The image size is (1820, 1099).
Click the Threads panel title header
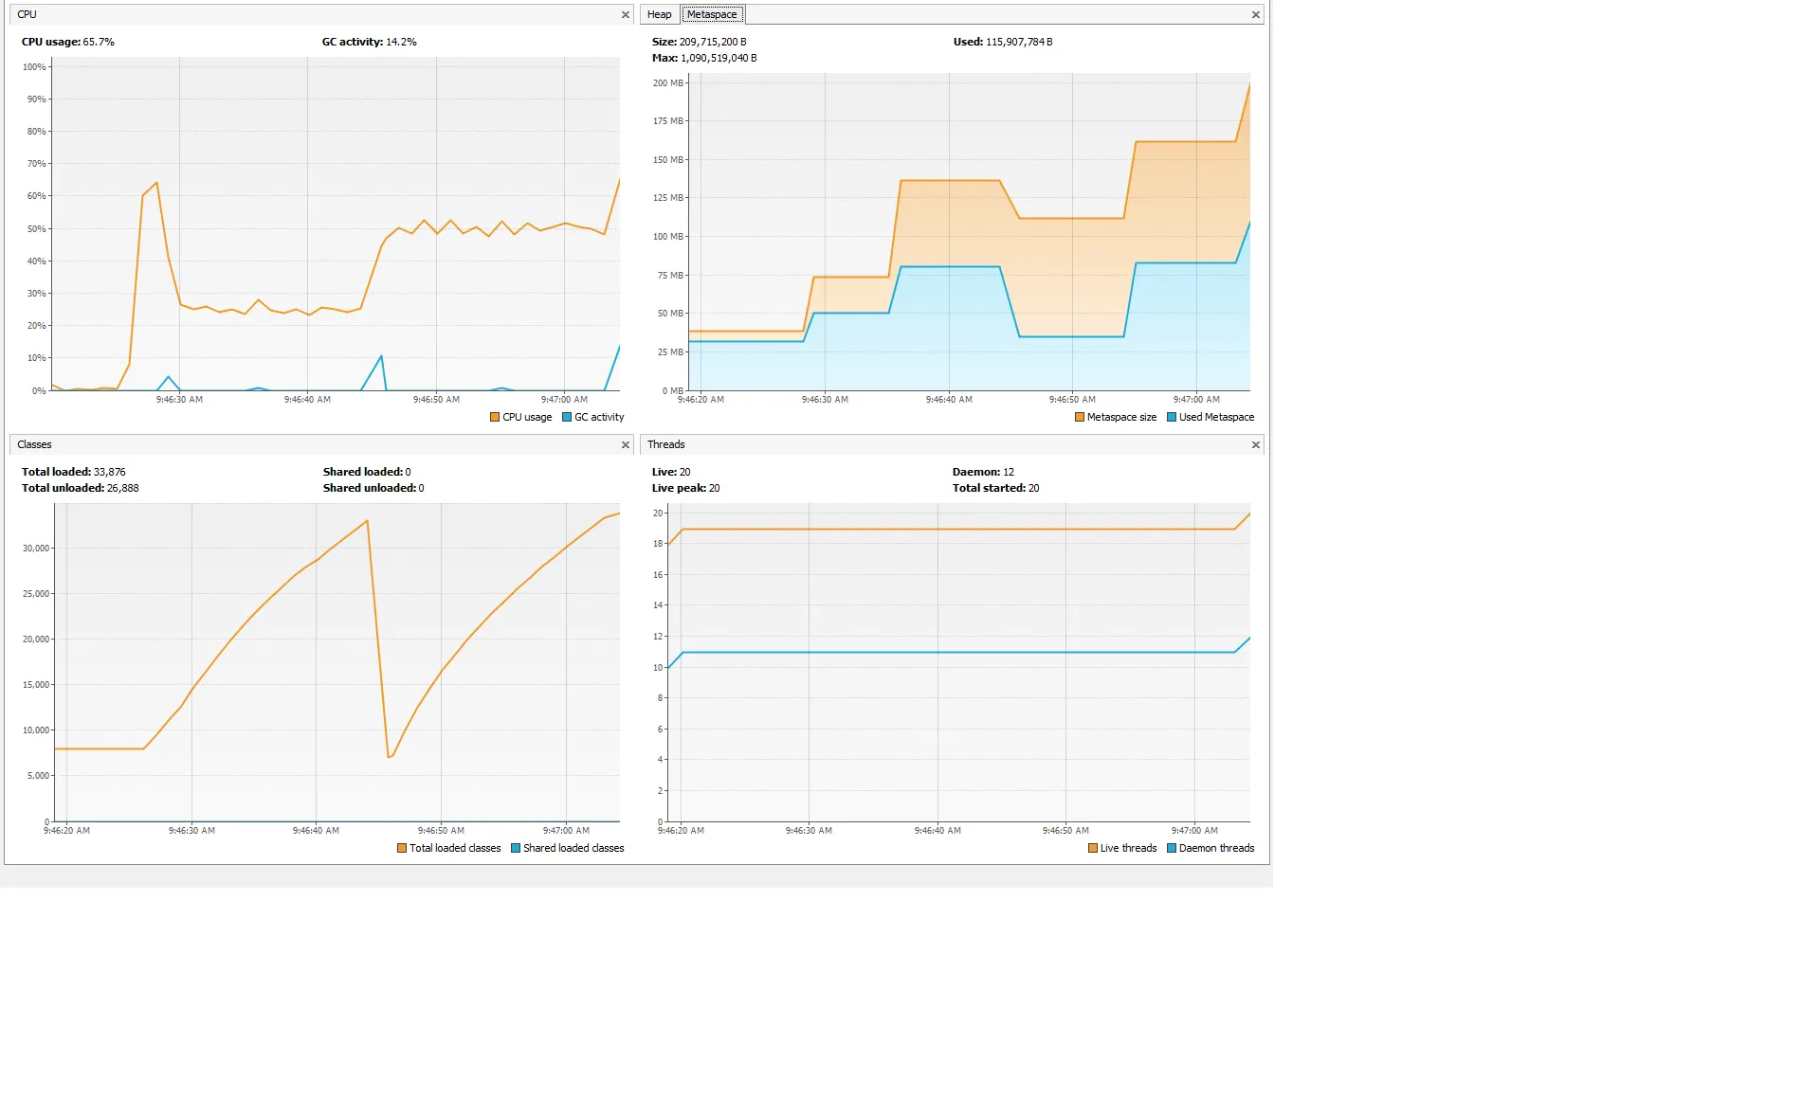coord(665,445)
